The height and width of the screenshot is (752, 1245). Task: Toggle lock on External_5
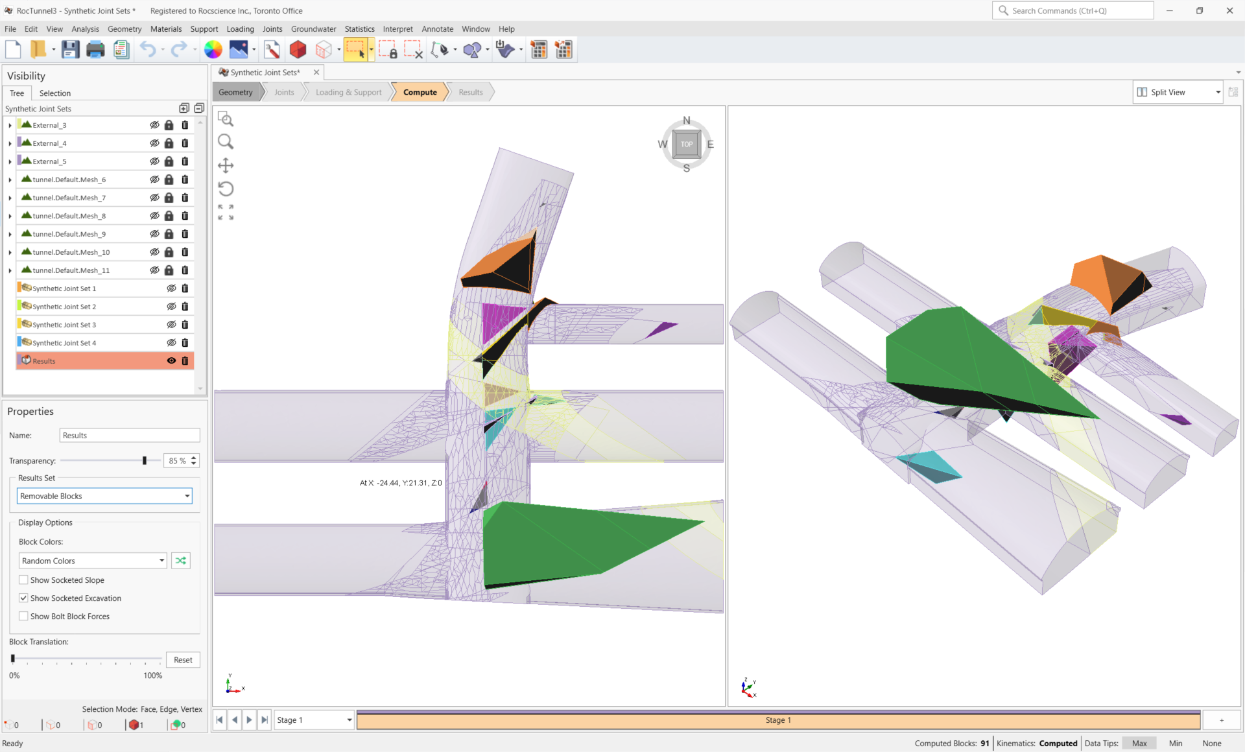(x=169, y=161)
